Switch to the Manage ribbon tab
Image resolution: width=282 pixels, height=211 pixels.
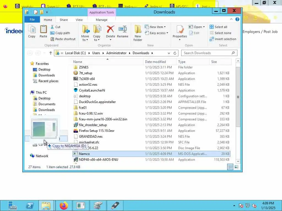click(102, 20)
